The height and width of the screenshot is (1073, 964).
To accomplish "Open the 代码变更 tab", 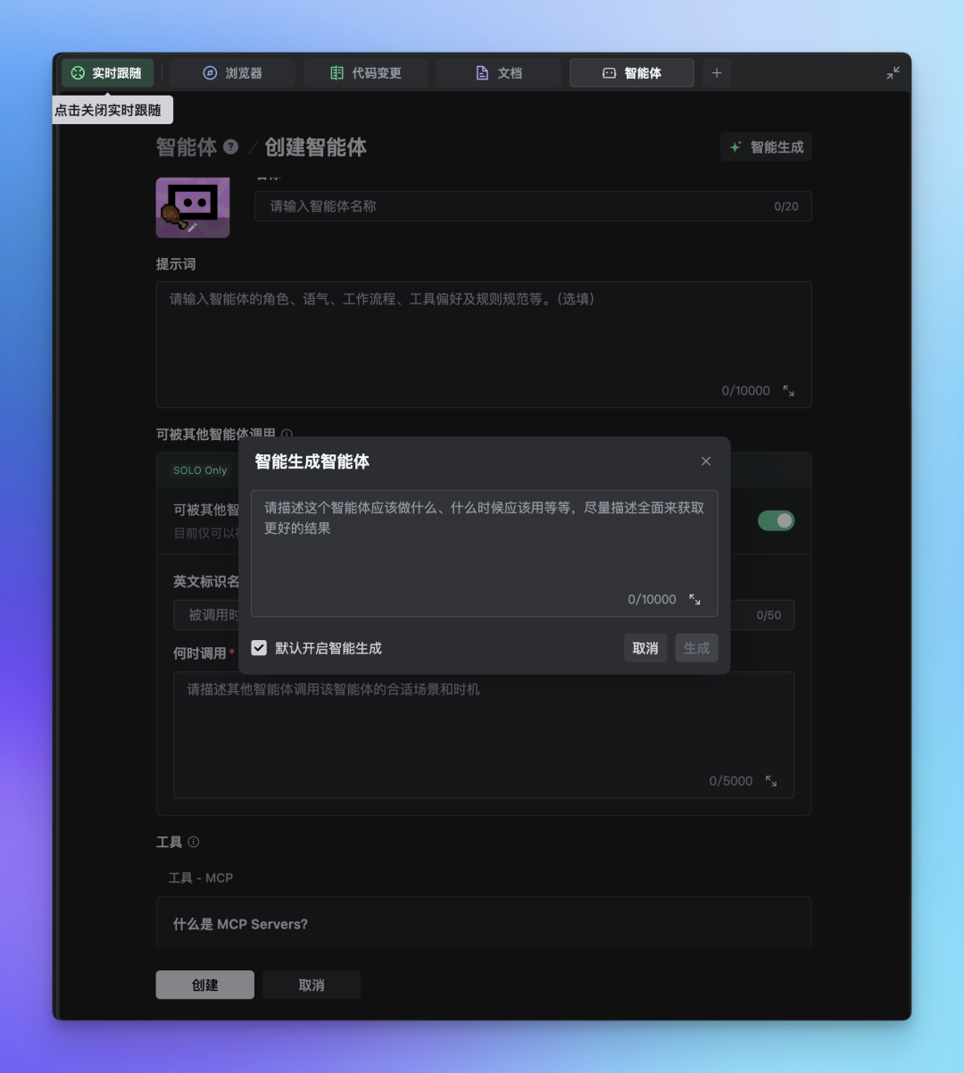I will [x=365, y=73].
